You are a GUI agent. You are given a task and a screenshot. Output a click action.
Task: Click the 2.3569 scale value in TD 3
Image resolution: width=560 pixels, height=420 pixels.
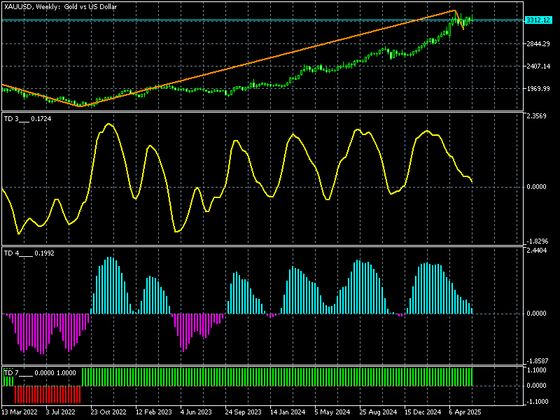pyautogui.click(x=536, y=116)
